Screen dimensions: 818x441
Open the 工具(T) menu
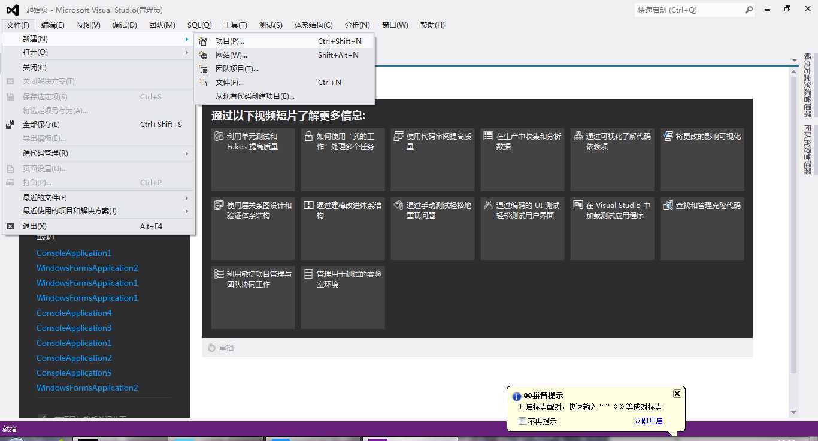(x=235, y=25)
